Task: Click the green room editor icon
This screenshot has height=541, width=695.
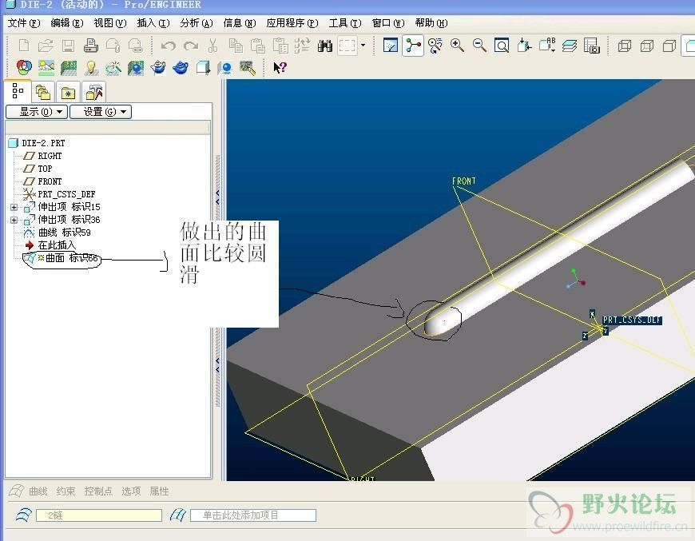Action: point(69,67)
